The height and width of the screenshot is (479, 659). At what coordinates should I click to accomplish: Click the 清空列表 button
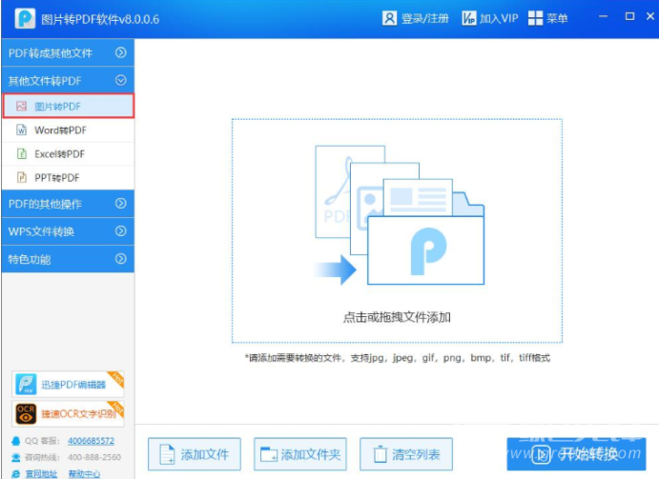(x=406, y=454)
